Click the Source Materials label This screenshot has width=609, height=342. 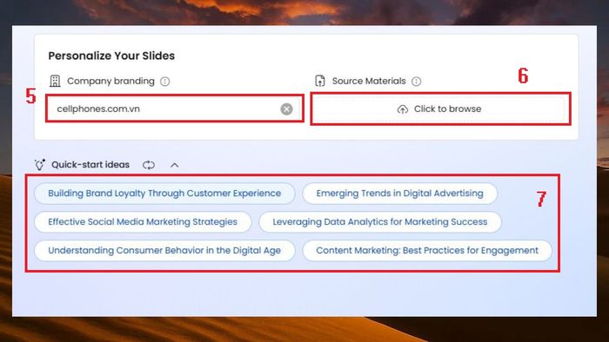point(369,81)
